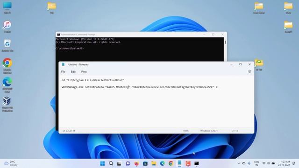Open Notepad's File menu

tap(63, 72)
